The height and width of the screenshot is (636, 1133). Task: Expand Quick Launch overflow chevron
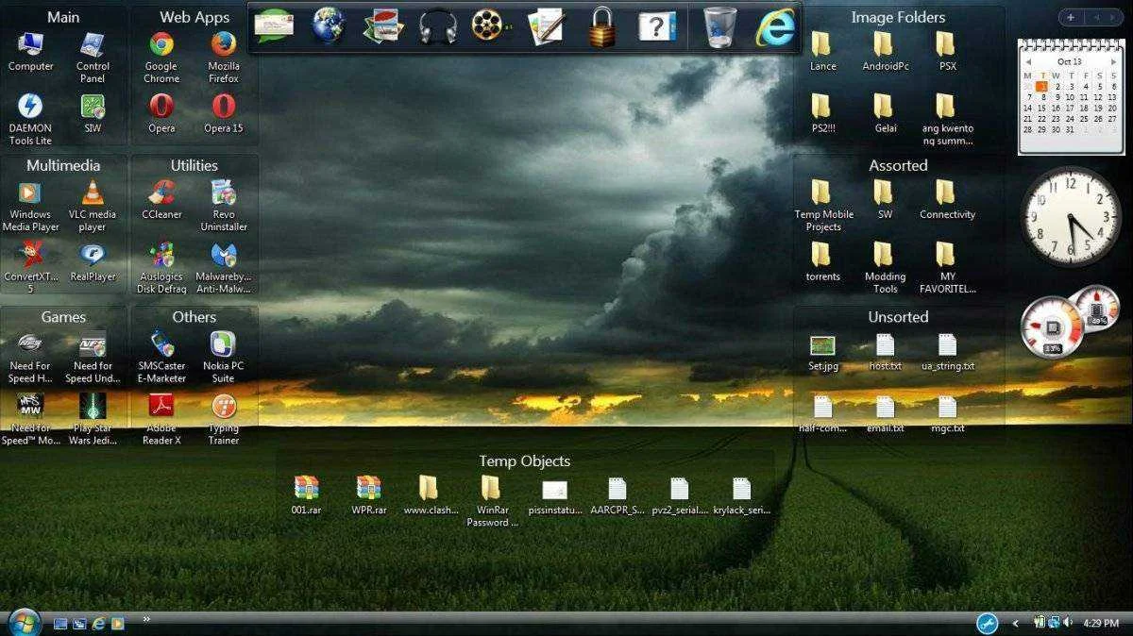pos(146,619)
